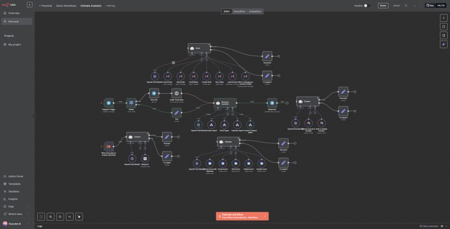Open the Calendar agent node

click(228, 141)
